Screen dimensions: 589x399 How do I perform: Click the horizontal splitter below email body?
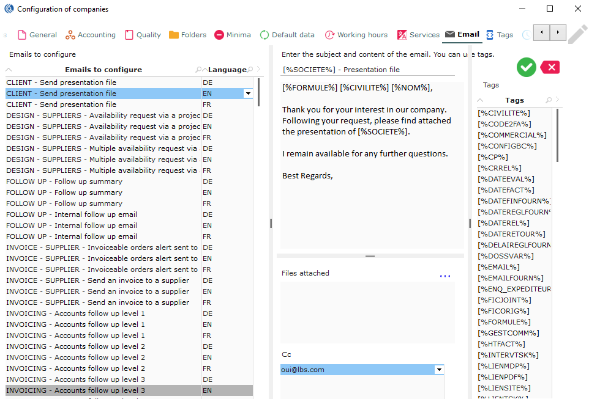click(370, 255)
